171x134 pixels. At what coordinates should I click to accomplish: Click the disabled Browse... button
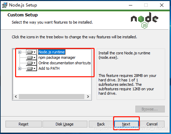click(150, 109)
